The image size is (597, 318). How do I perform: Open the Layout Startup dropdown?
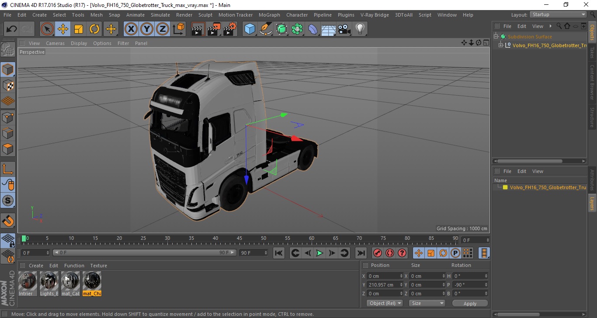click(558, 14)
